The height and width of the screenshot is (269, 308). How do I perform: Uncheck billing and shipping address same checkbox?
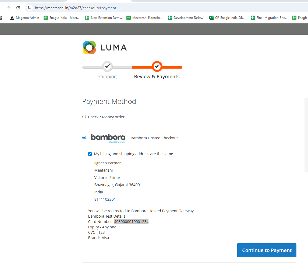(90, 154)
